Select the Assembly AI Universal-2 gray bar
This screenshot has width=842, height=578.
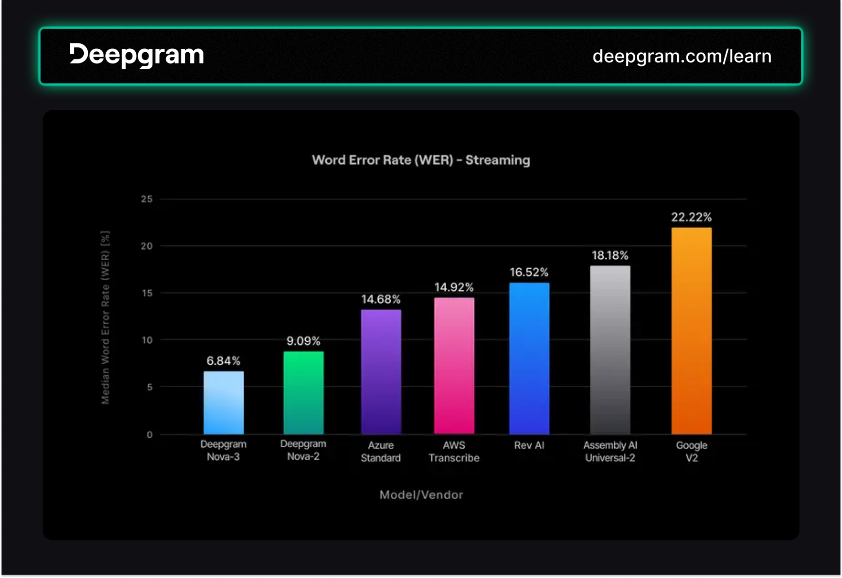point(610,350)
